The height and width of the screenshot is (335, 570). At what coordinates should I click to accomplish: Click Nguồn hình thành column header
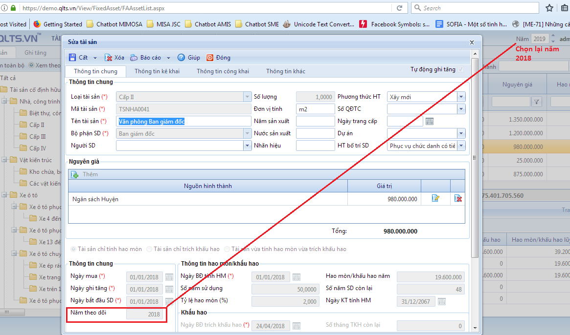point(208,186)
